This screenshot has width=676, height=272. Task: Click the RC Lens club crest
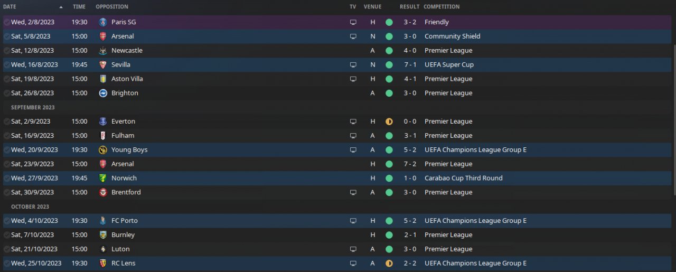pos(102,263)
